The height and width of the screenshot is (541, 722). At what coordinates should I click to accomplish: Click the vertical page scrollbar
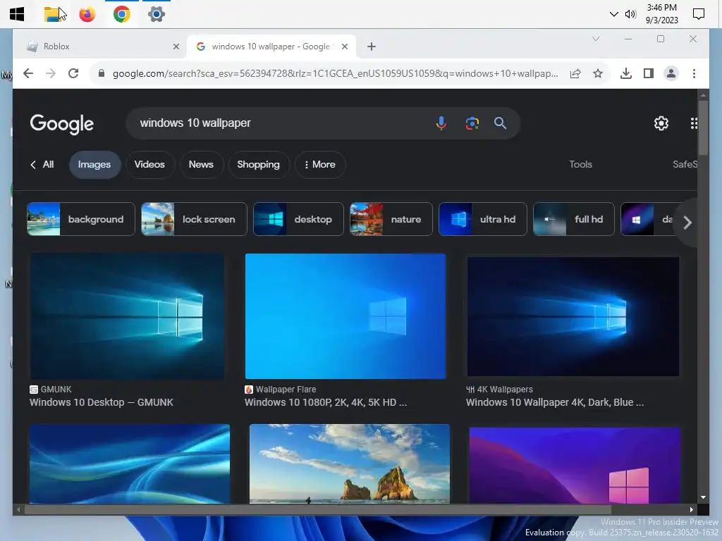coord(703,128)
